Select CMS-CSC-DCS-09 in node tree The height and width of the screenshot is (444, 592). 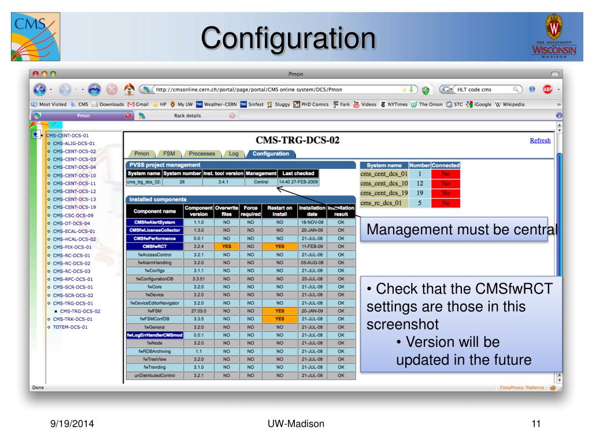73,216
